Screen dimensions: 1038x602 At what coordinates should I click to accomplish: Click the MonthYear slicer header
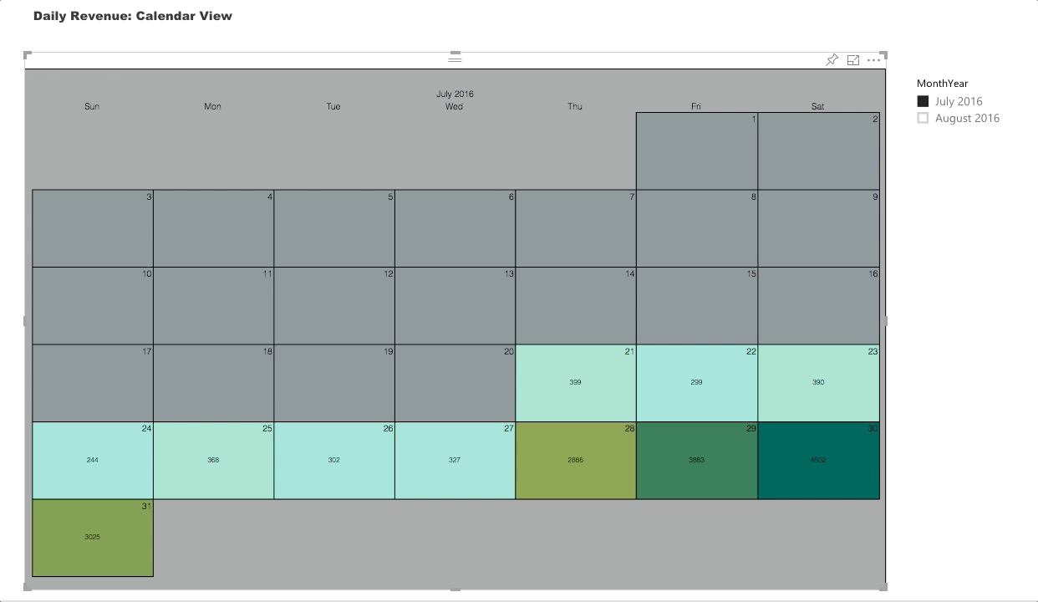point(942,83)
